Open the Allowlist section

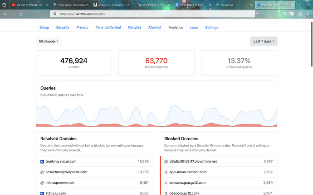pyautogui.click(x=155, y=27)
